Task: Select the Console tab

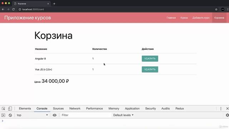Action: [x=42, y=109]
